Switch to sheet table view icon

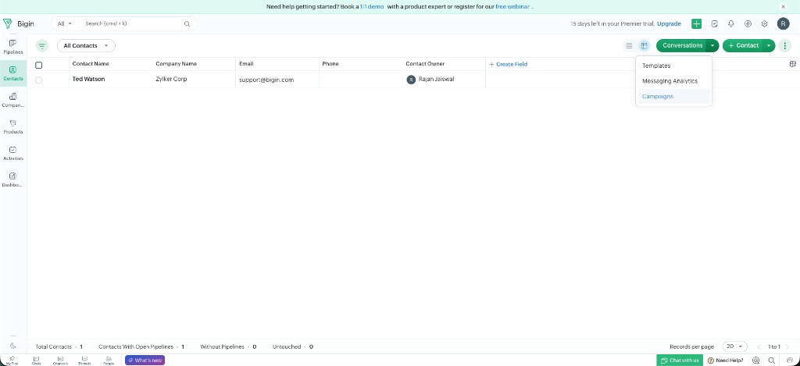tap(644, 46)
